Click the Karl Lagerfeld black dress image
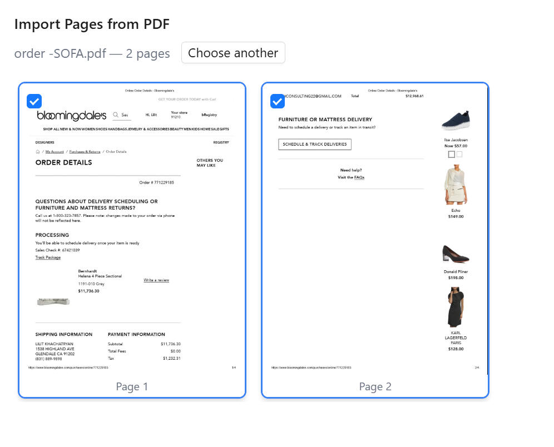The image size is (554, 447). click(x=456, y=307)
